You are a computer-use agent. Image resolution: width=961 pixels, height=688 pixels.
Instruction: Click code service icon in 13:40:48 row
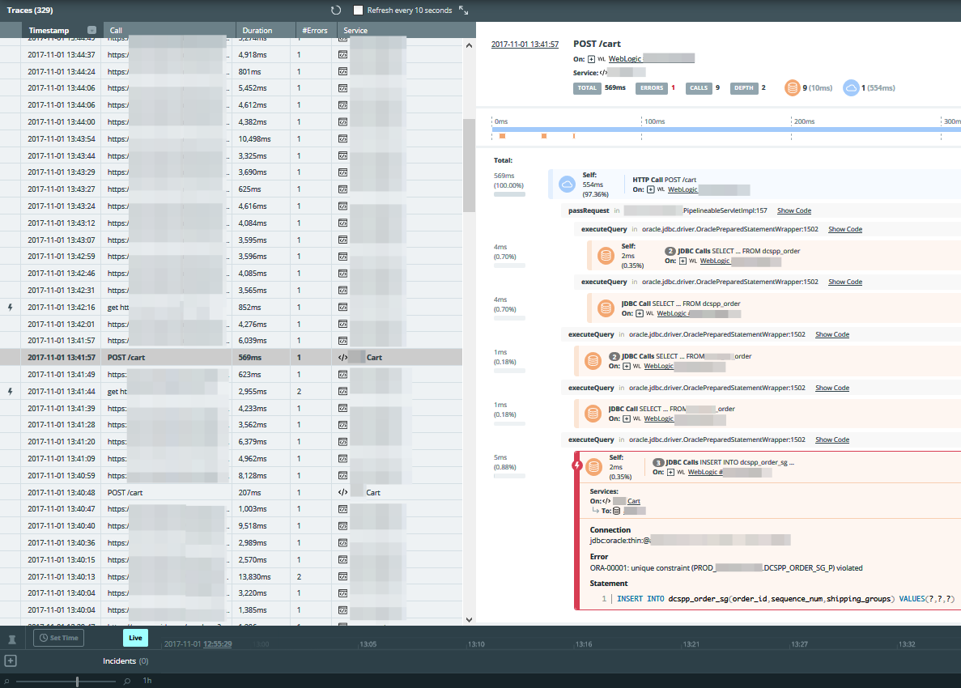342,493
